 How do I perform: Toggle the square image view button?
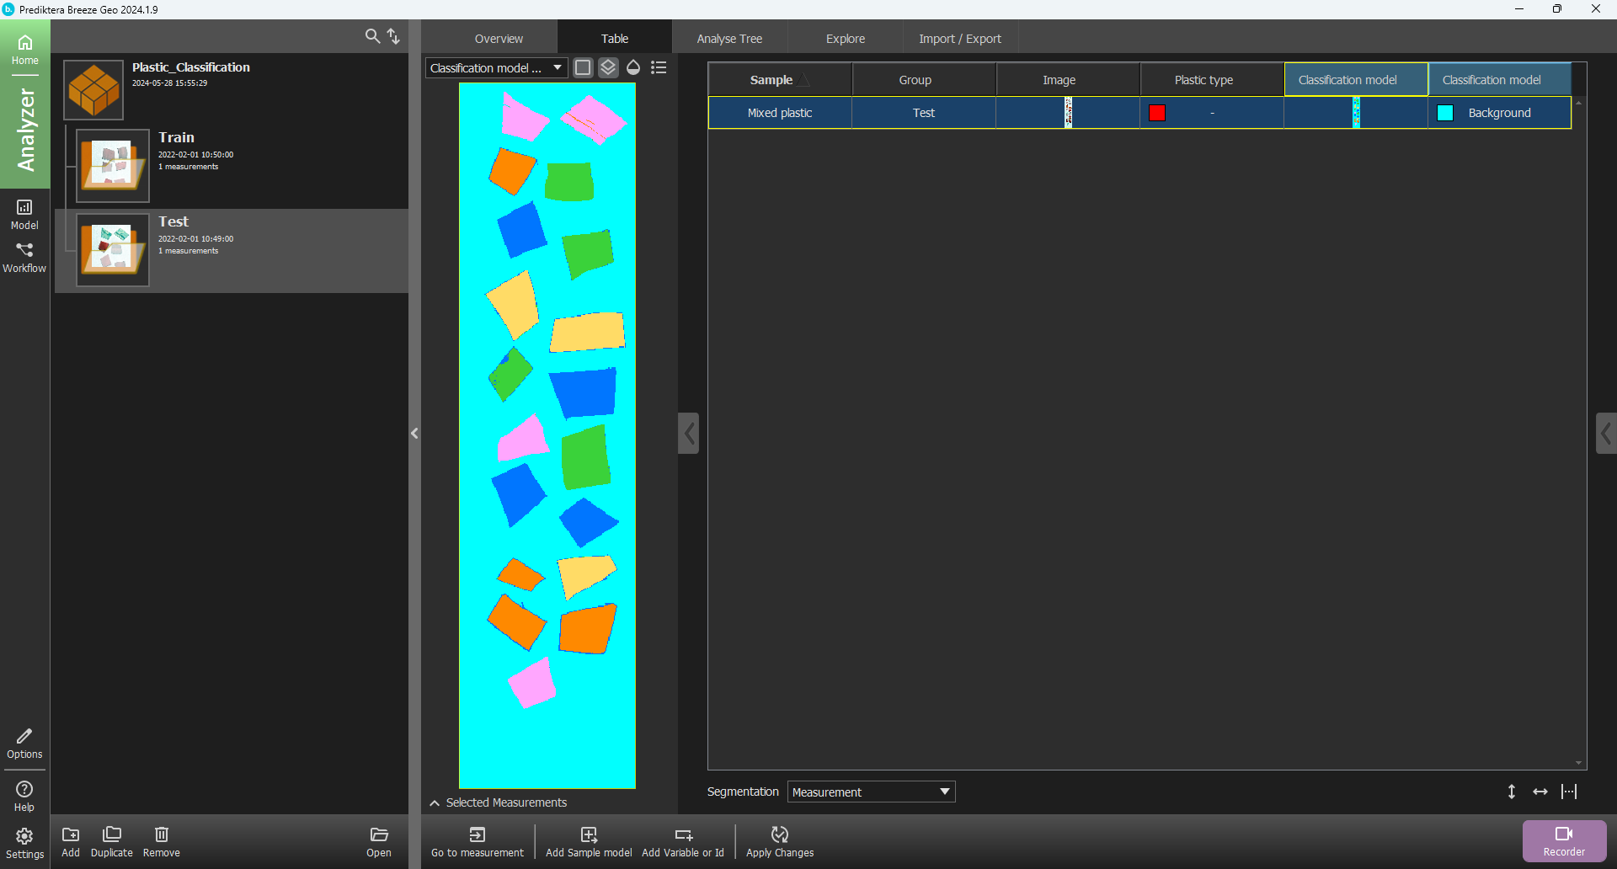[583, 67]
